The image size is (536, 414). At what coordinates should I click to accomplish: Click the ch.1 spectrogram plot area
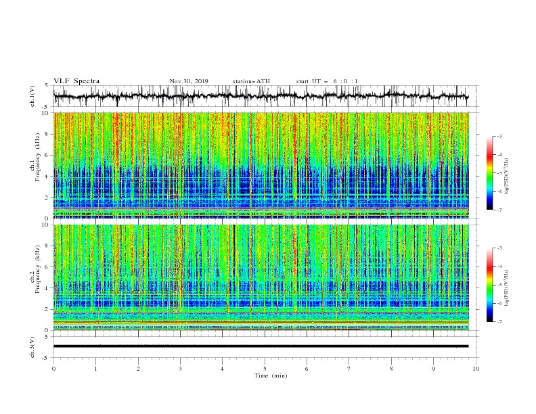[261, 165]
